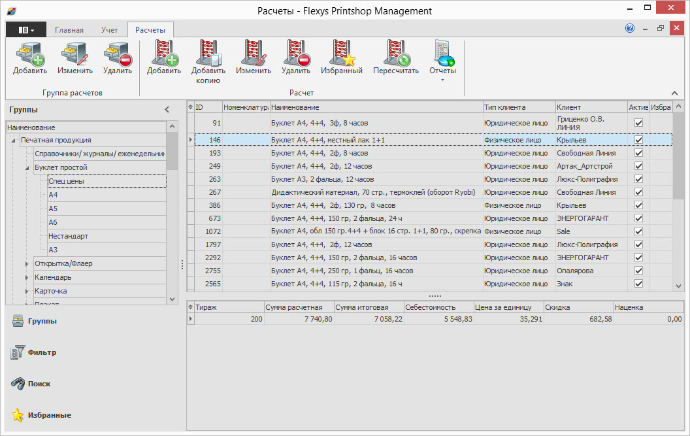Click the calculations grid vertical scrollbar thumb
The image size is (690, 436).
click(678, 156)
